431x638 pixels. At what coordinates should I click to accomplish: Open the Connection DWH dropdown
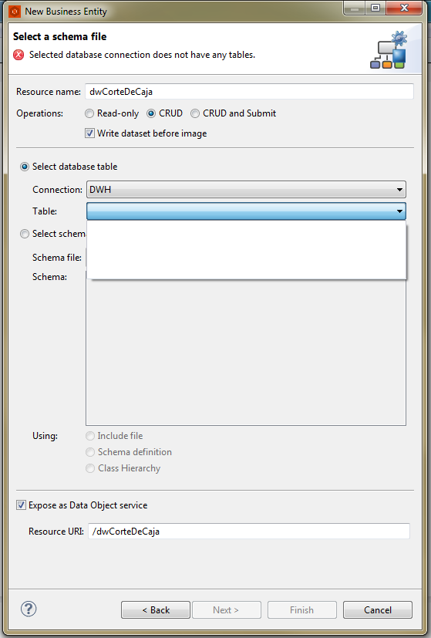pos(246,190)
